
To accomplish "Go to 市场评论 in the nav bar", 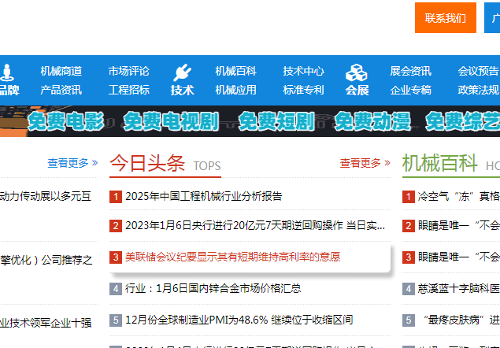I will pyautogui.click(x=129, y=71).
